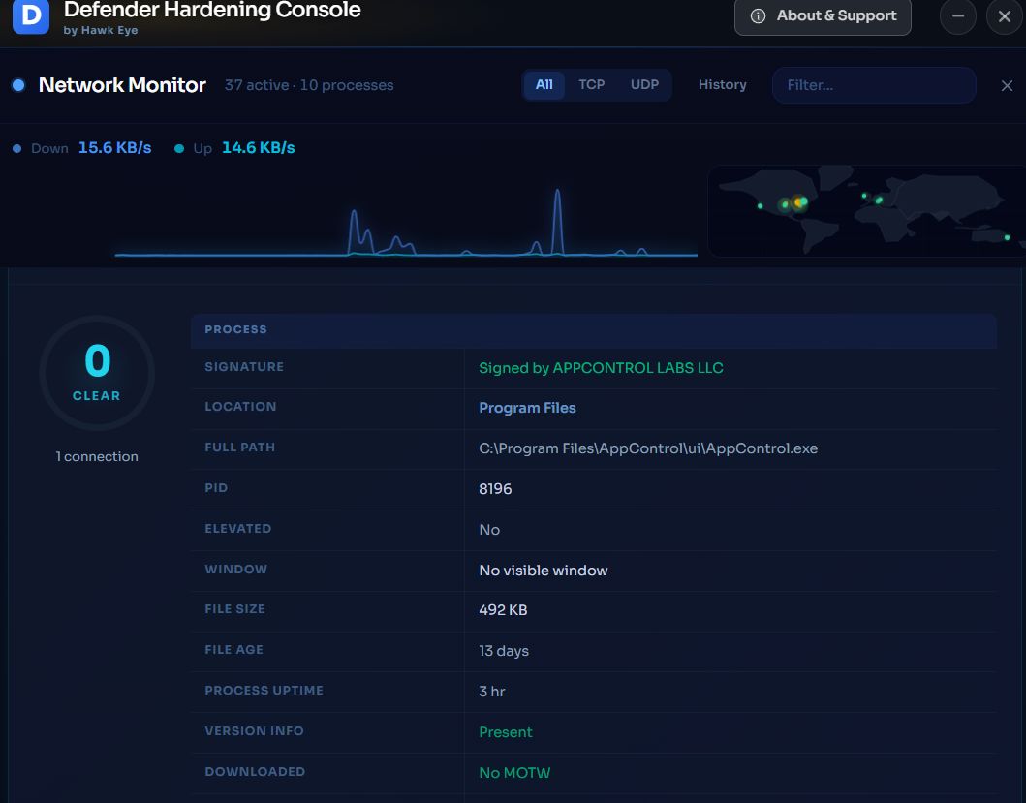Viewport: 1026px width, 803px height.
Task: Click PID value 8196
Action: [x=495, y=489]
